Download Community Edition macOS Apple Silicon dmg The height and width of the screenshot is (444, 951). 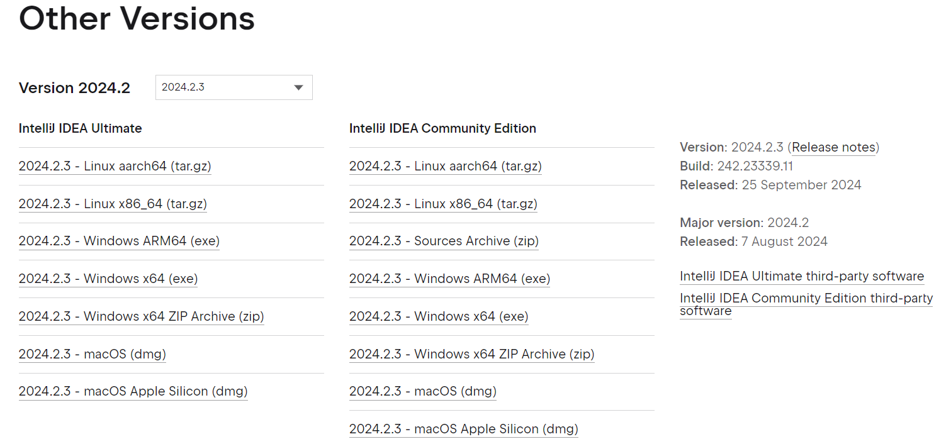click(x=463, y=429)
